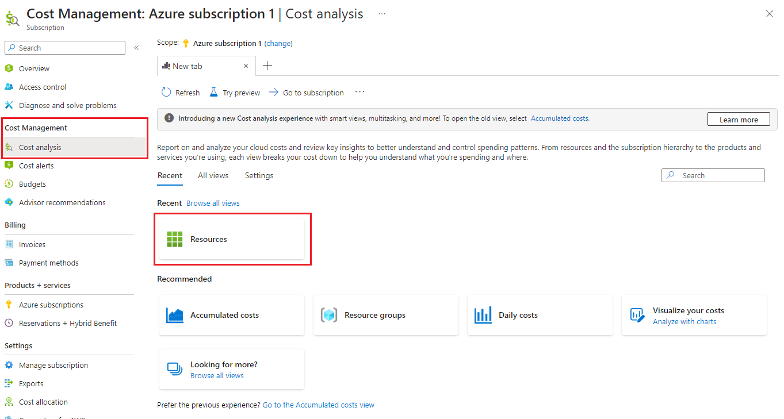Click the Diagnose and solve problems wrench icon
Image resolution: width=784 pixels, height=419 pixels.
point(9,105)
